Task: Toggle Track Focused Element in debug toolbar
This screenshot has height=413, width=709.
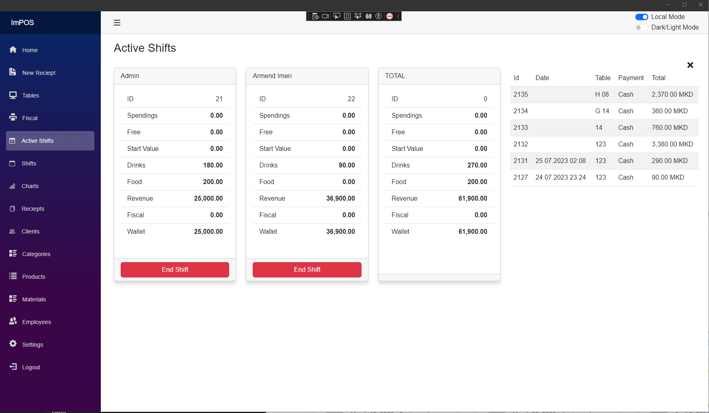Action: [x=358, y=16]
